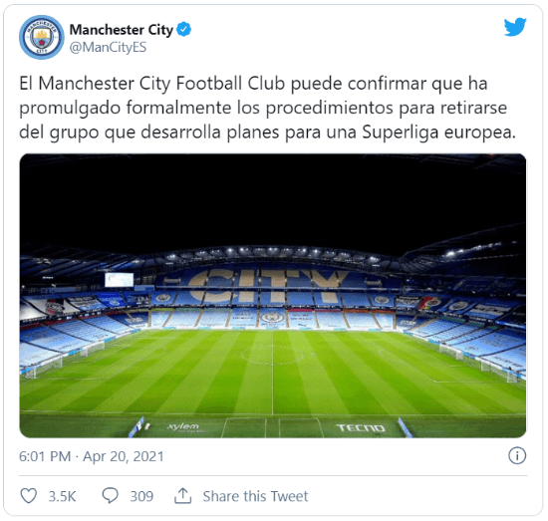Click the TECNO pitch-side board in the photo
This screenshot has width=548, height=521.
click(361, 427)
